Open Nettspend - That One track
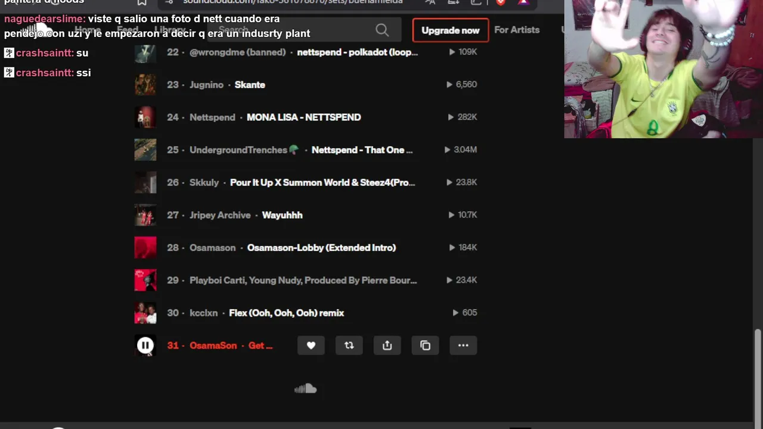The width and height of the screenshot is (763, 429). 362,150
